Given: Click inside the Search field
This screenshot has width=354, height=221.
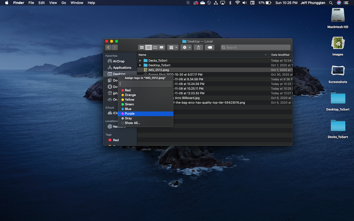Looking at the screenshot, I should [256, 47].
